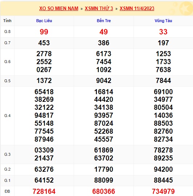Click the G.5 number 7844
Image resolution: width=193 pixels, height=196 pixels.
point(163,81)
